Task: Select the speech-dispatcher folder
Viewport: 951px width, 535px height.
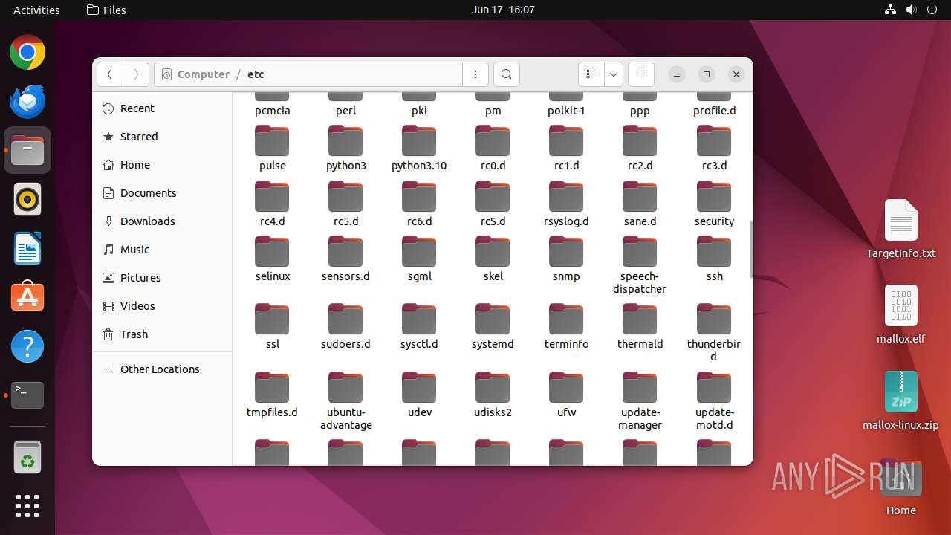Action: click(x=640, y=266)
